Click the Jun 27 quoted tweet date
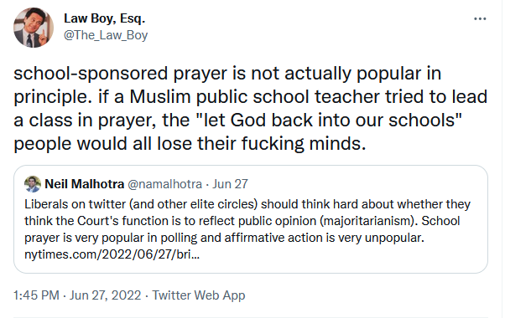The image size is (505, 318). (230, 184)
